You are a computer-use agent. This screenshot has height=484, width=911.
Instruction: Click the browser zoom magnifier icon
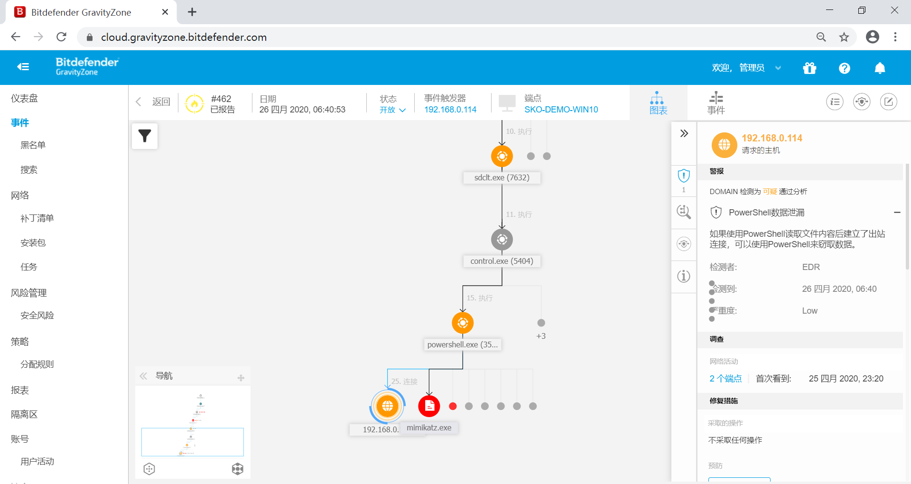(821, 37)
